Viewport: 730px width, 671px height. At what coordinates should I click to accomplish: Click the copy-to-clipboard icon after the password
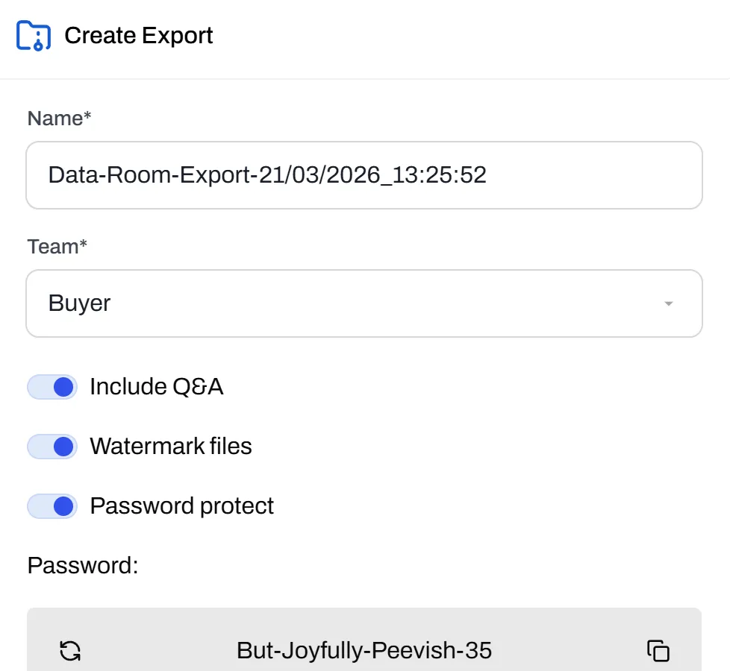coord(660,650)
